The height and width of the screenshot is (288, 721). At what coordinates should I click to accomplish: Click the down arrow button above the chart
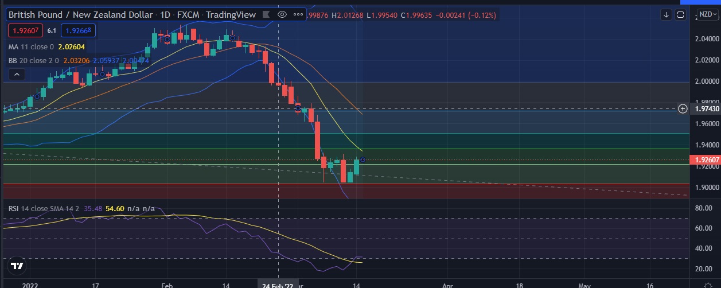[x=667, y=15]
